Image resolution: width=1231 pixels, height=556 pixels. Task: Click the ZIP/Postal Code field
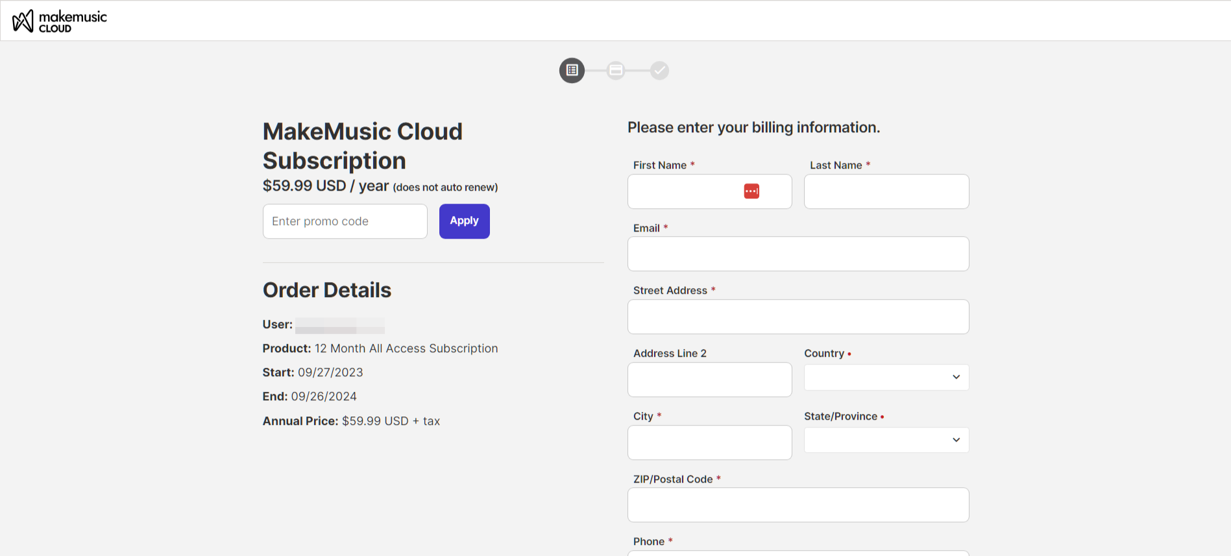tap(798, 505)
